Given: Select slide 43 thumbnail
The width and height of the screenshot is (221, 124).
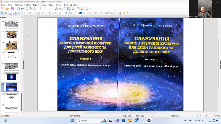Looking at the screenshot, I should point(12,98).
